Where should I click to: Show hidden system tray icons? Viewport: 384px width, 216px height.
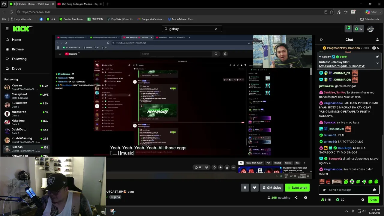pyautogui.click(x=346, y=211)
